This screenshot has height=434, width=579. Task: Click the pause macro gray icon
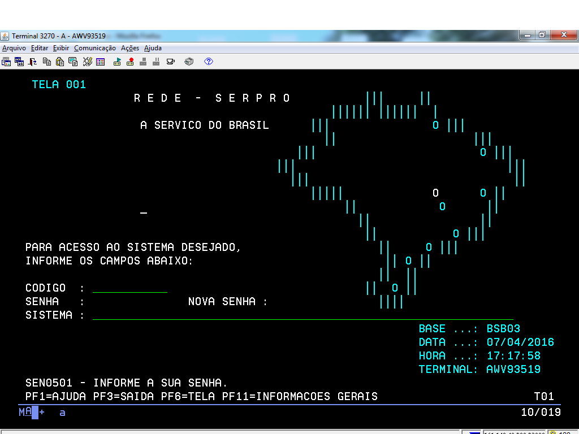point(156,62)
